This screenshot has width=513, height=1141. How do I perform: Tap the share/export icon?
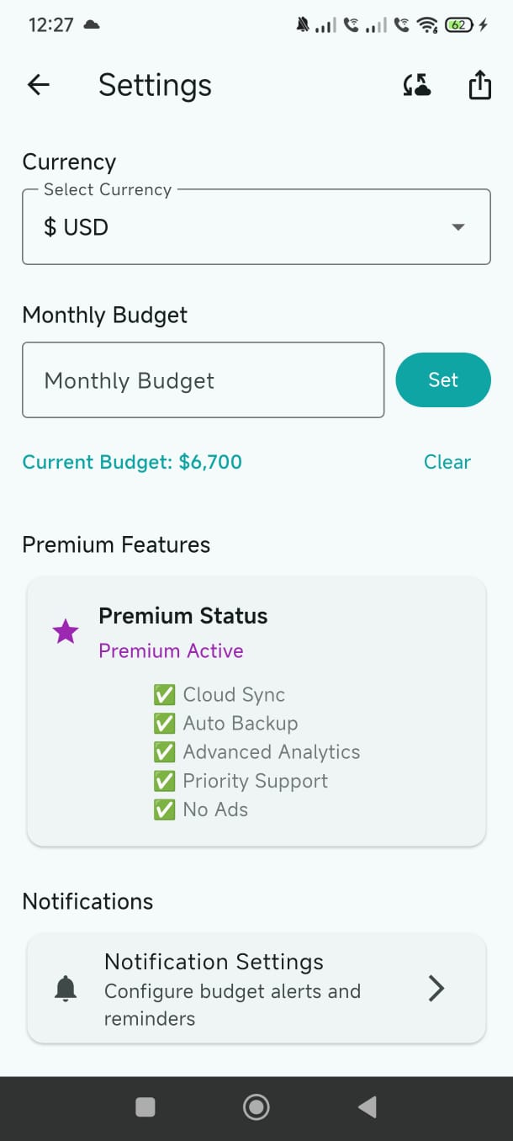coord(479,85)
